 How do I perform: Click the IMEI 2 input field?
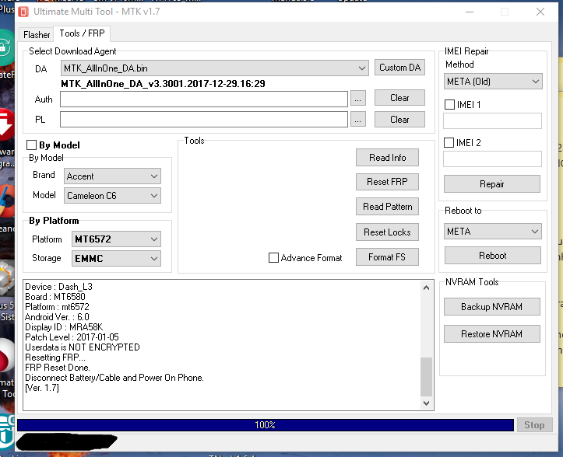click(492, 159)
